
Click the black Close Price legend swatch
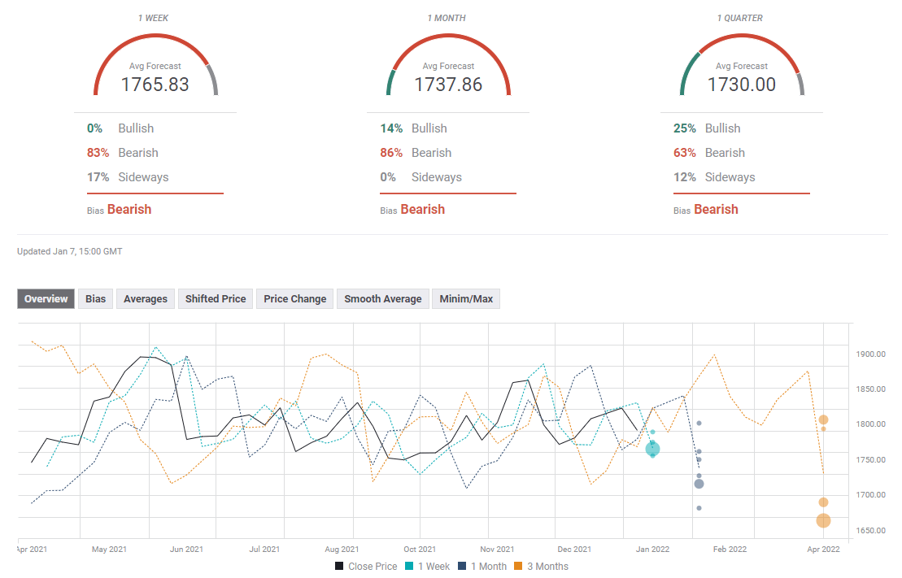(339, 567)
